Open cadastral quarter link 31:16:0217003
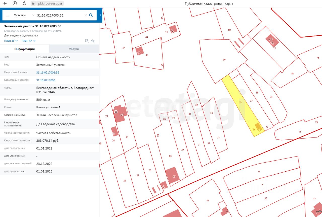This screenshot has width=322, height=217. (46, 80)
